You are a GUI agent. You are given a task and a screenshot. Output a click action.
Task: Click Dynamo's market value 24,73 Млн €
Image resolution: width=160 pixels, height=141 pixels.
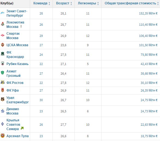point(149,111)
